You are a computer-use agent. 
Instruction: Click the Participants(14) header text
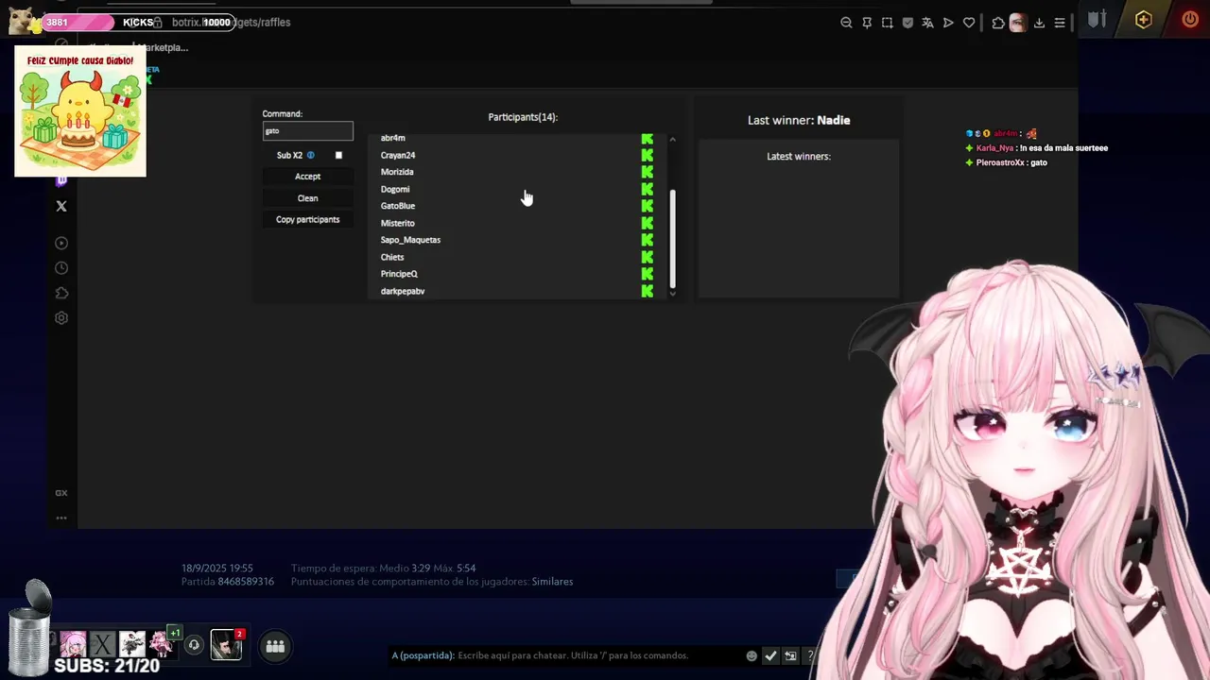[523, 117]
